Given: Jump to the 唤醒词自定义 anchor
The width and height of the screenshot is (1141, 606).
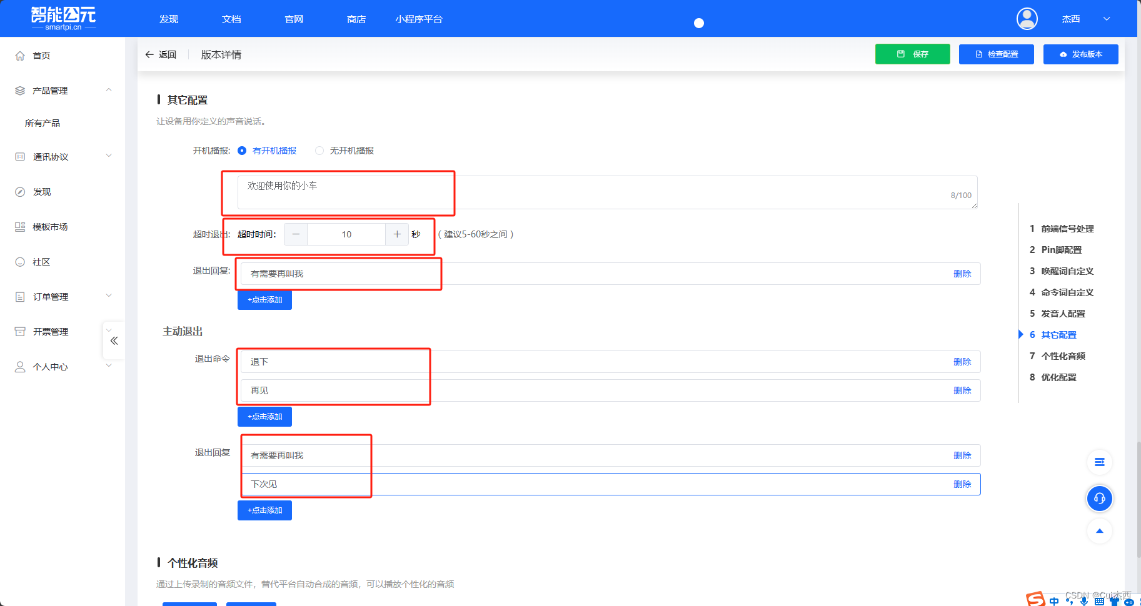Looking at the screenshot, I should [1067, 271].
